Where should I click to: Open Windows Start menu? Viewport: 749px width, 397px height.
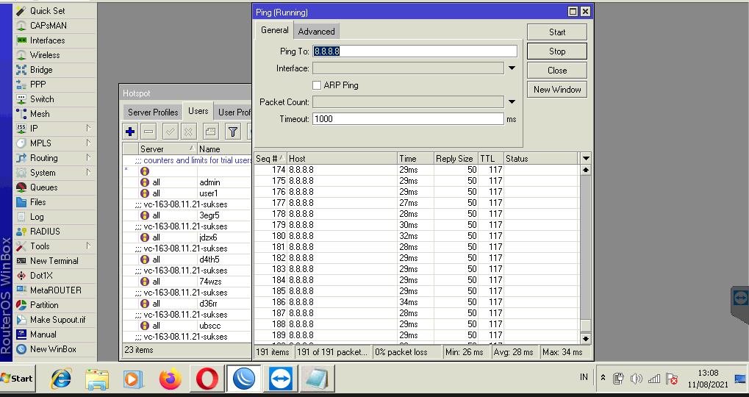click(x=17, y=379)
